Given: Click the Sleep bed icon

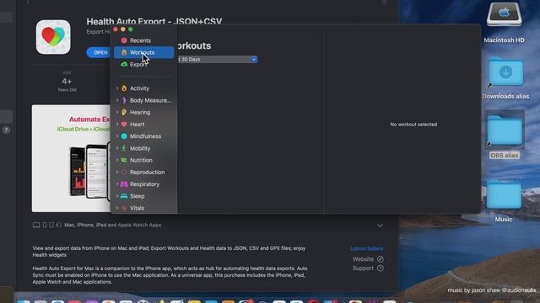Looking at the screenshot, I should (x=124, y=196).
